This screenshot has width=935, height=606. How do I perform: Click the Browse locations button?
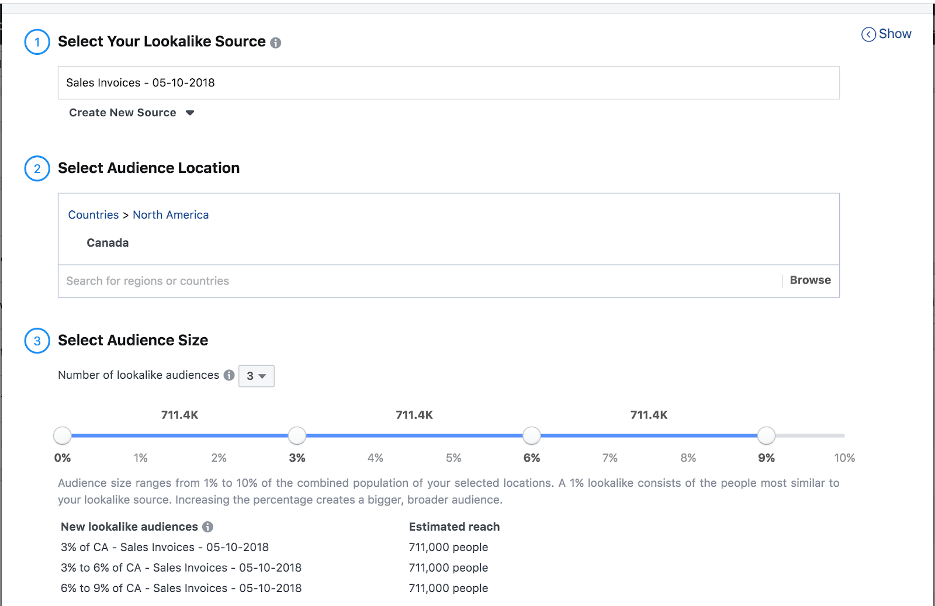(x=810, y=281)
